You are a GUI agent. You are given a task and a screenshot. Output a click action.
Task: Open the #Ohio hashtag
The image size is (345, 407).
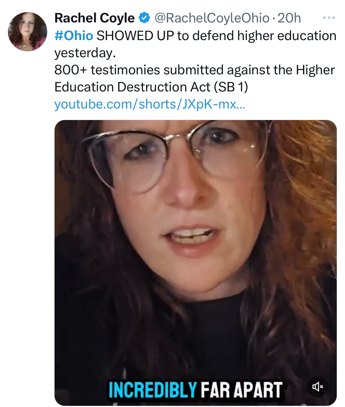74,36
